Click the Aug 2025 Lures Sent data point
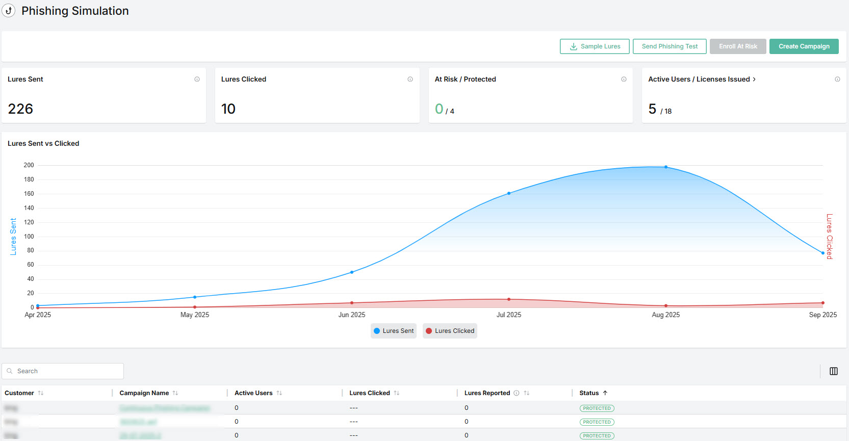Screen dimensions: 849x441 point(666,167)
